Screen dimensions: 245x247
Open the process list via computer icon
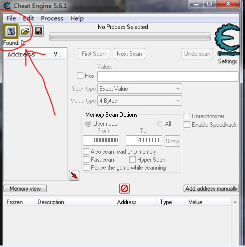pos(11,31)
